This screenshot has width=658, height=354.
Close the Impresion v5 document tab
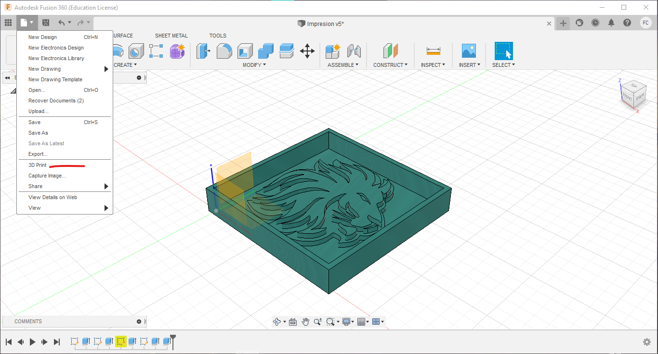(x=549, y=23)
